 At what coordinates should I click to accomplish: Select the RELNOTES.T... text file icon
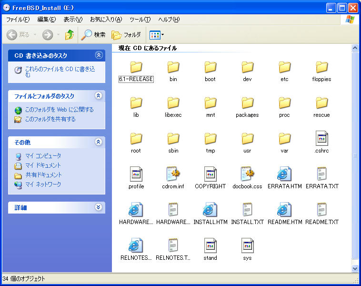[x=173, y=245]
